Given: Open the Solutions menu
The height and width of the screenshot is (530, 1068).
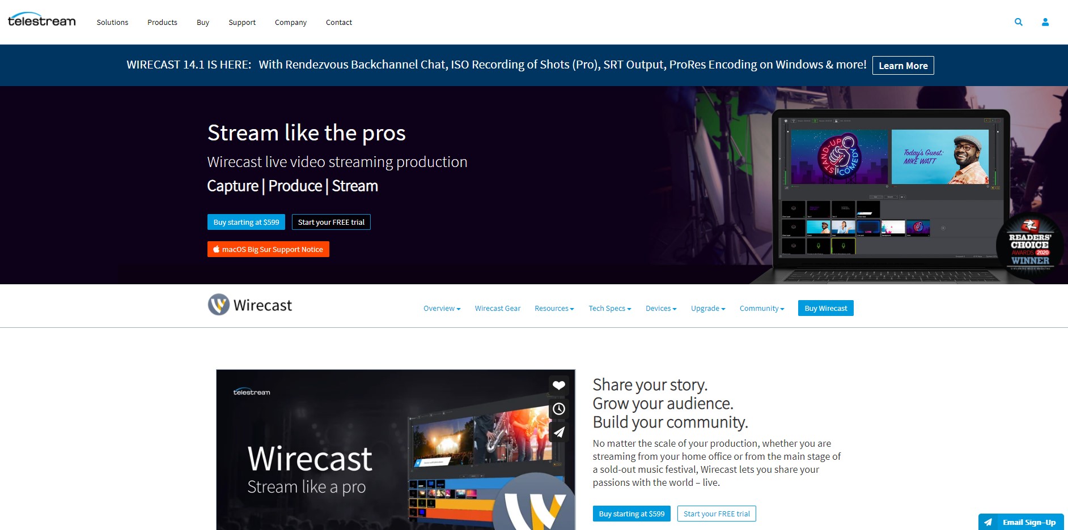Looking at the screenshot, I should point(112,23).
